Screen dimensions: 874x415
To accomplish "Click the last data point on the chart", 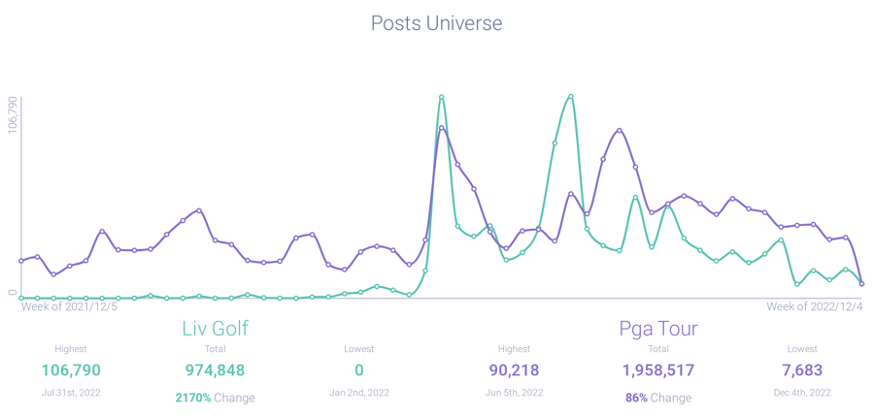I will point(862,284).
